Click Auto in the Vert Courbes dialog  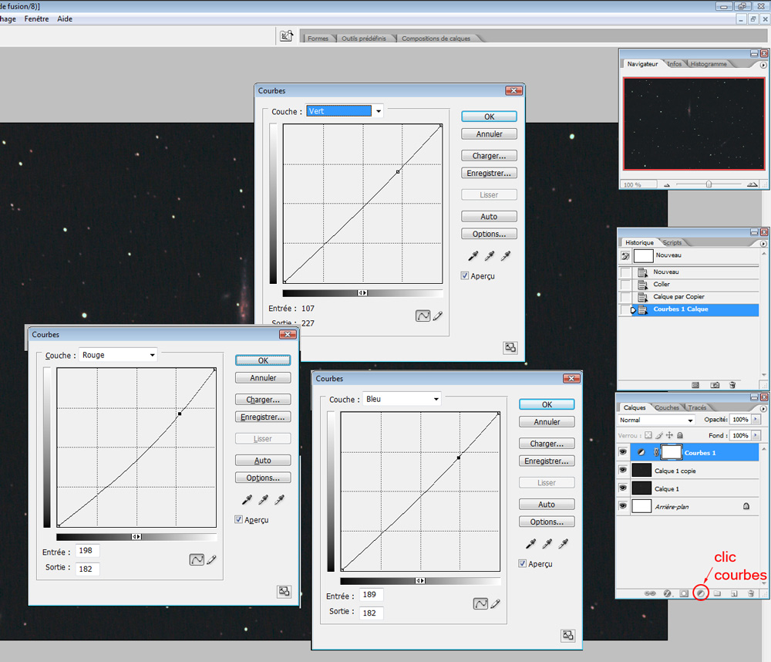point(490,217)
